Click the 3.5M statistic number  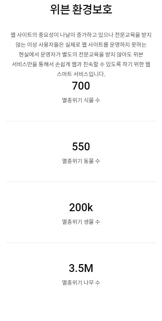[x=81, y=268]
